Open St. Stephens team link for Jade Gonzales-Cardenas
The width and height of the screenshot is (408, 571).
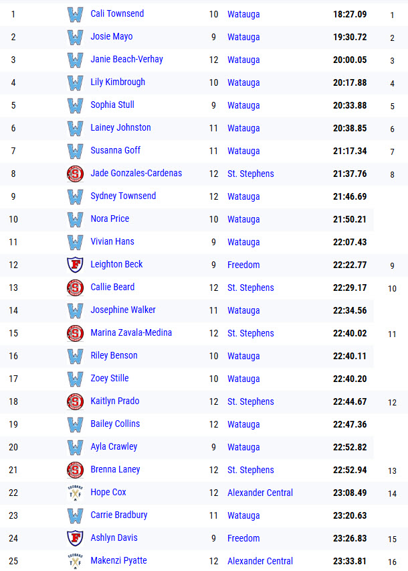pyautogui.click(x=250, y=174)
